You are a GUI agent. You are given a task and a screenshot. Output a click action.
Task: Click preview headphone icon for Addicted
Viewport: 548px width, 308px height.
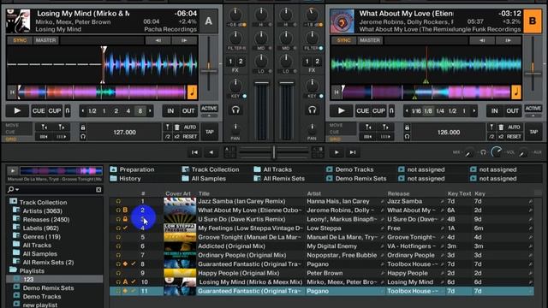tap(118, 246)
